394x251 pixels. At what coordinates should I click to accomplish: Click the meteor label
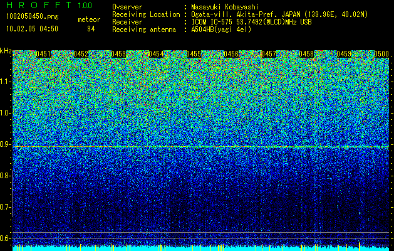[89, 19]
